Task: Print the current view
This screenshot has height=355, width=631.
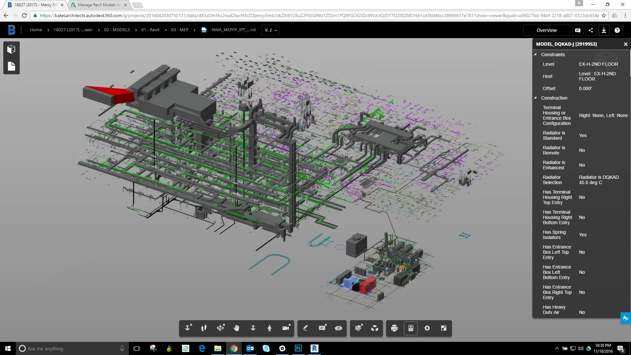Action: point(394,328)
